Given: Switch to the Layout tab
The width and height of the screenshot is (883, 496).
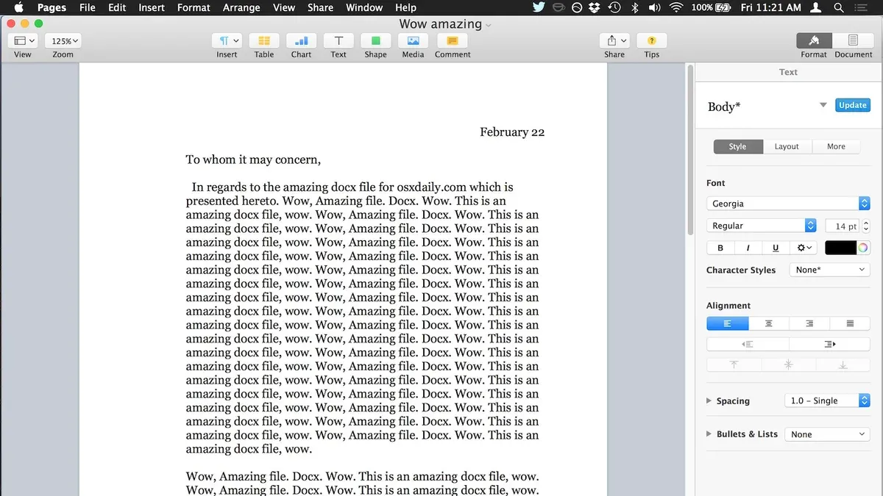Looking at the screenshot, I should (x=787, y=146).
